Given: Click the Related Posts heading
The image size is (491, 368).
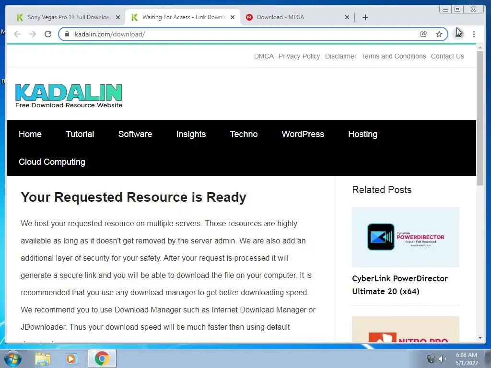Looking at the screenshot, I should 382,190.
